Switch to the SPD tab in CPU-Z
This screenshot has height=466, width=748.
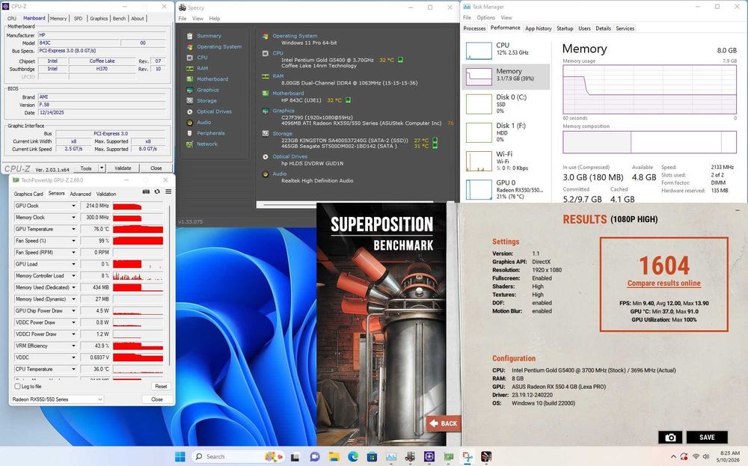coord(79,19)
